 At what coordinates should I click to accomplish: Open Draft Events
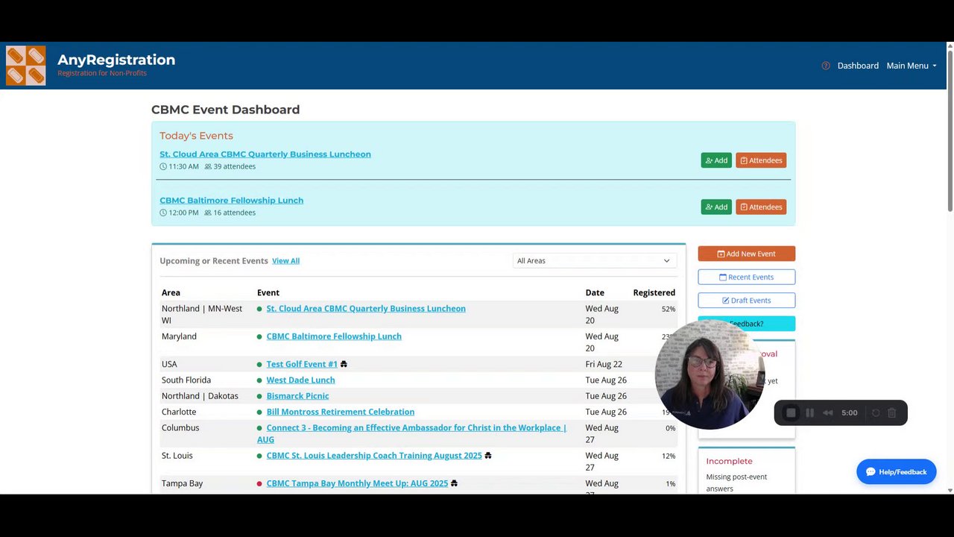(x=746, y=300)
